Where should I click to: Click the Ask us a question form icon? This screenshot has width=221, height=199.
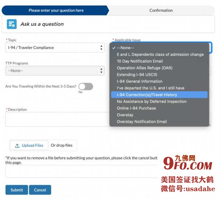point(11,24)
